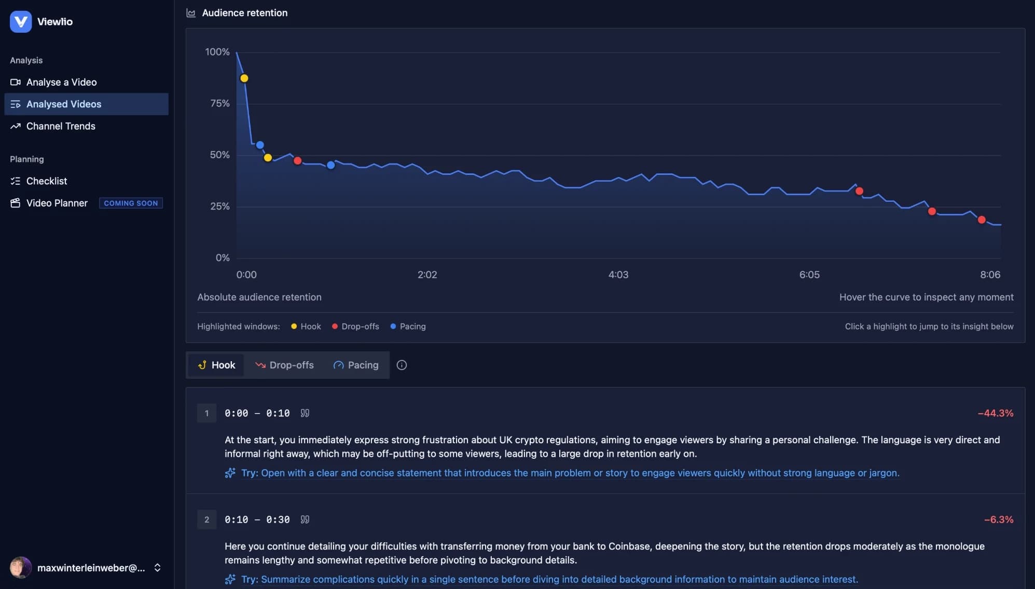Viewport: 1035px width, 589px height.
Task: Open Analyse a Video page
Action: point(86,82)
